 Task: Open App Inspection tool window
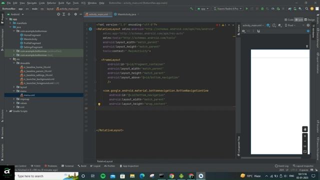click(129, 166)
